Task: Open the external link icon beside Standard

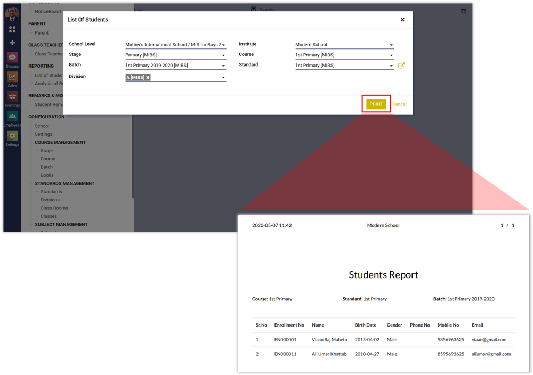Action: click(x=401, y=66)
